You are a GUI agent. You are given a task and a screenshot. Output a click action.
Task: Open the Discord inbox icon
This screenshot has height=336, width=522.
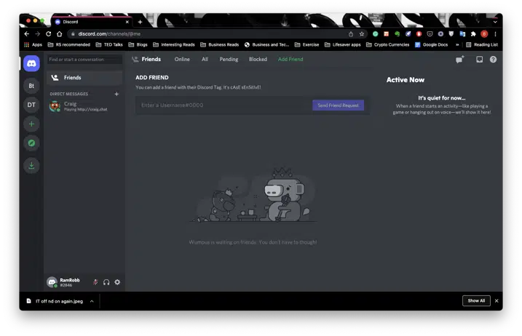479,59
